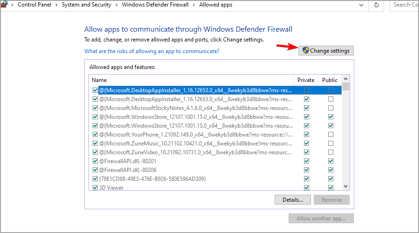Toggle name checkbox for {78E1CD88-49E3-476E-B926-580E596AD309}
Viewport: 419px width, 233px height.
(x=95, y=178)
